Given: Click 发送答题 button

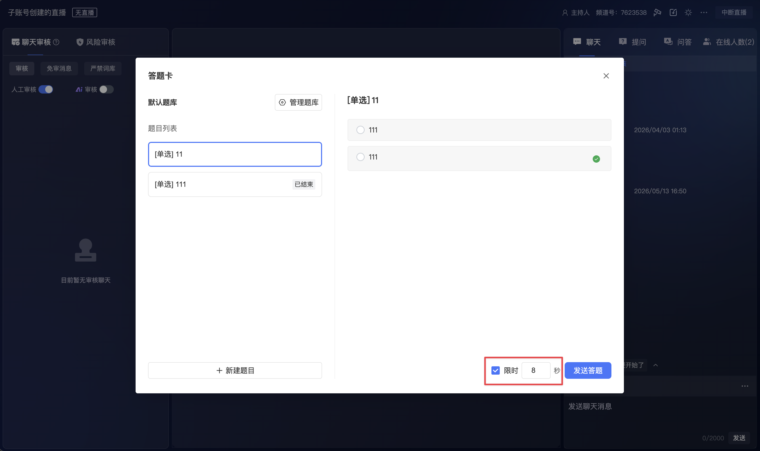Looking at the screenshot, I should (x=588, y=370).
